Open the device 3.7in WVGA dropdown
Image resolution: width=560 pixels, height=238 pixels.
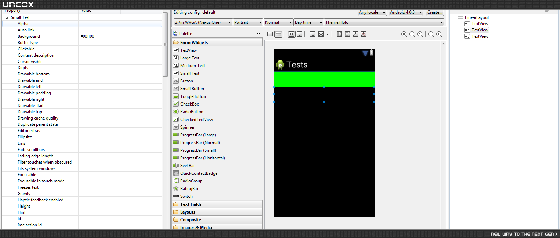coord(203,22)
